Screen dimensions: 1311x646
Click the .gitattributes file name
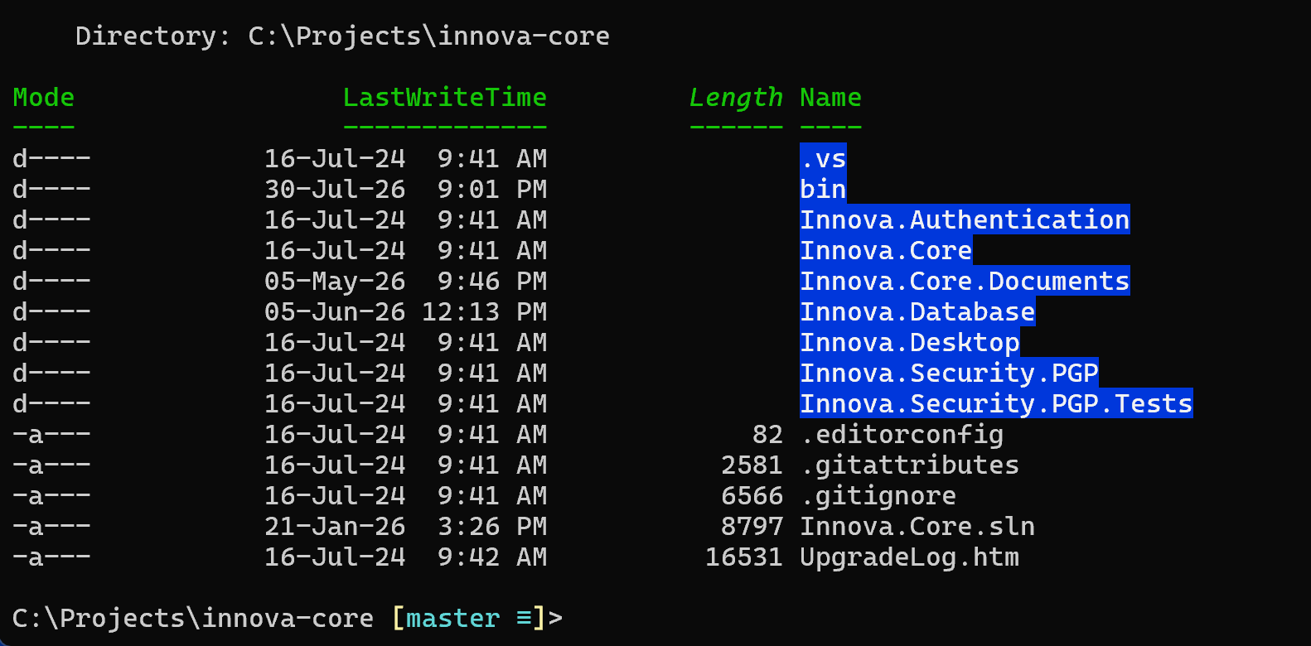910,465
